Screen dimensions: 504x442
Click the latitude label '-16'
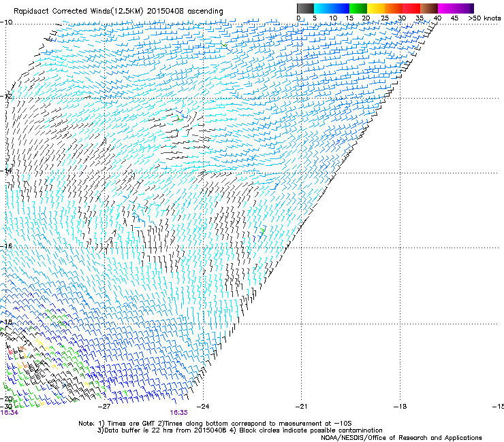(6, 246)
